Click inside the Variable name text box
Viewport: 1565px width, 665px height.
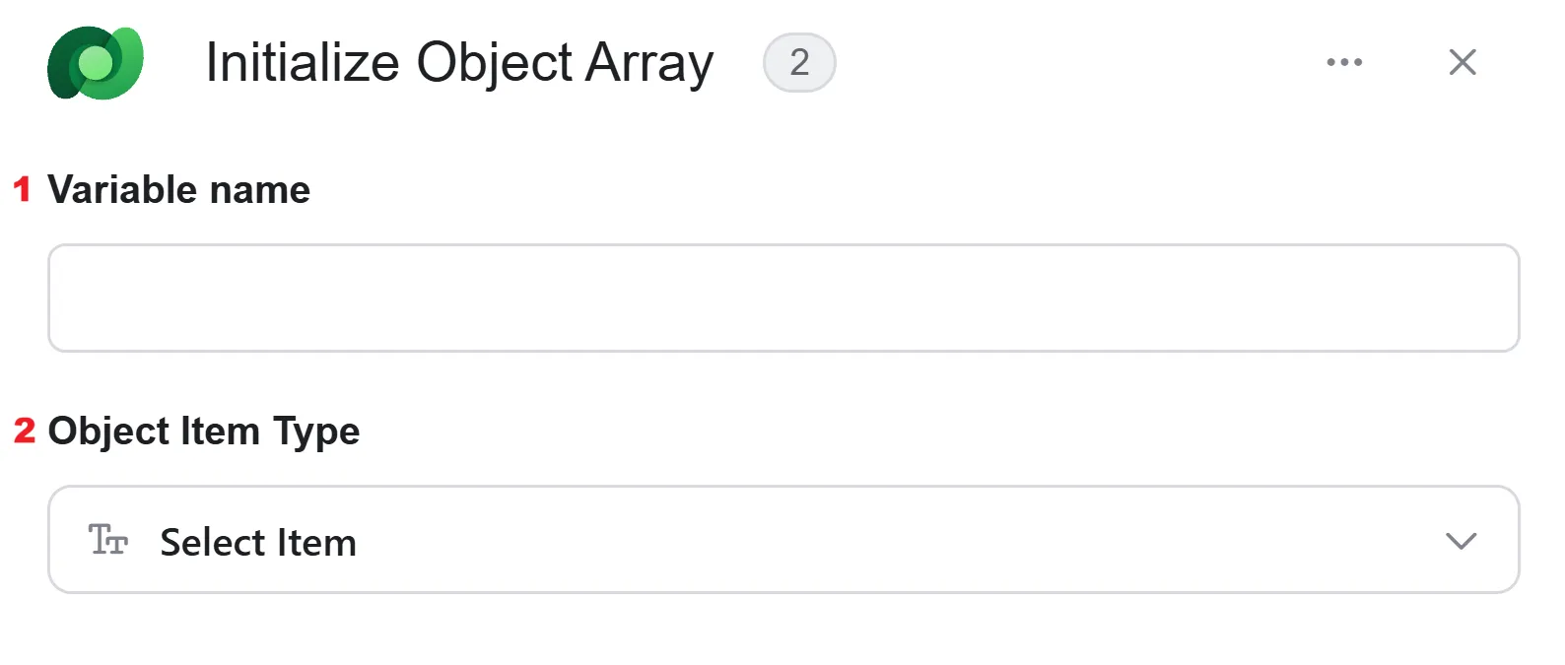click(x=783, y=299)
